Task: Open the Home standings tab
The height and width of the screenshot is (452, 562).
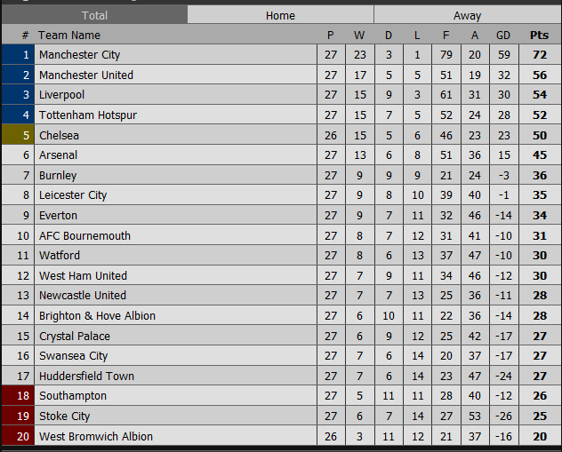Action: pyautogui.click(x=280, y=15)
